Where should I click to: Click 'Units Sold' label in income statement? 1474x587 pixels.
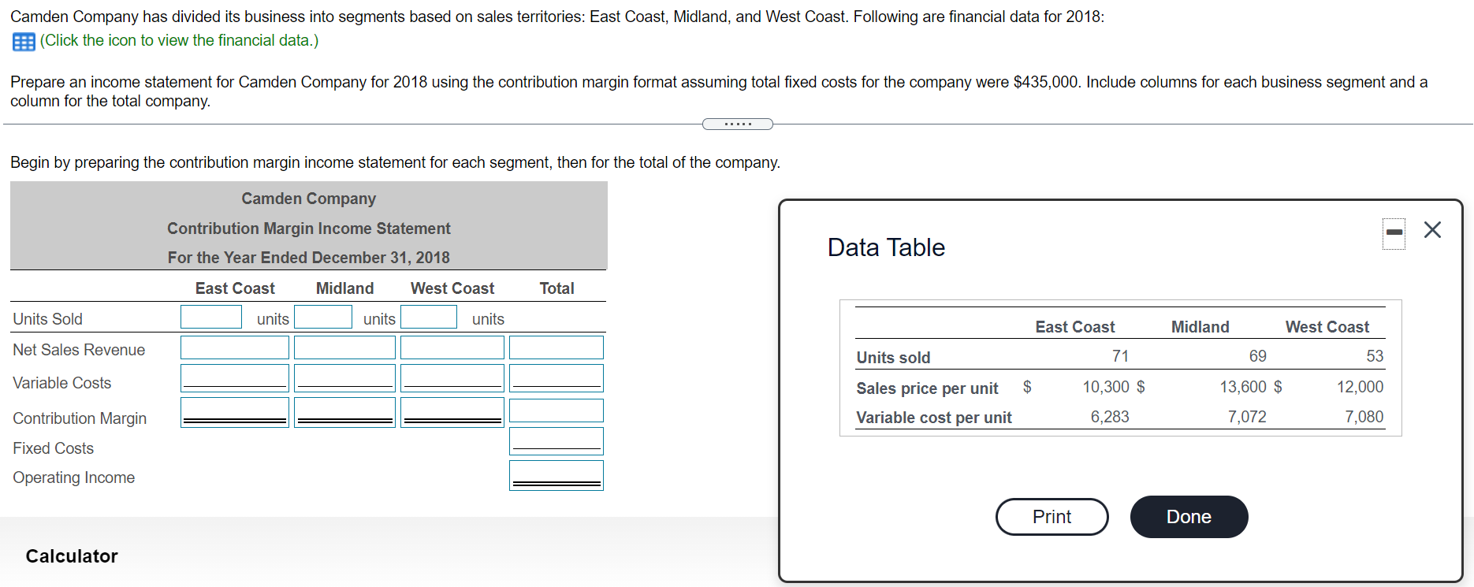tap(47, 319)
